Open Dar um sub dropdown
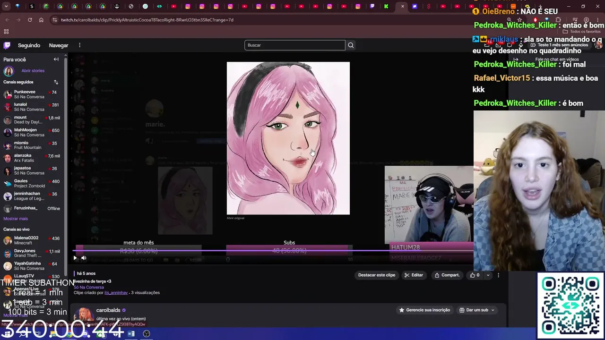 477,310
